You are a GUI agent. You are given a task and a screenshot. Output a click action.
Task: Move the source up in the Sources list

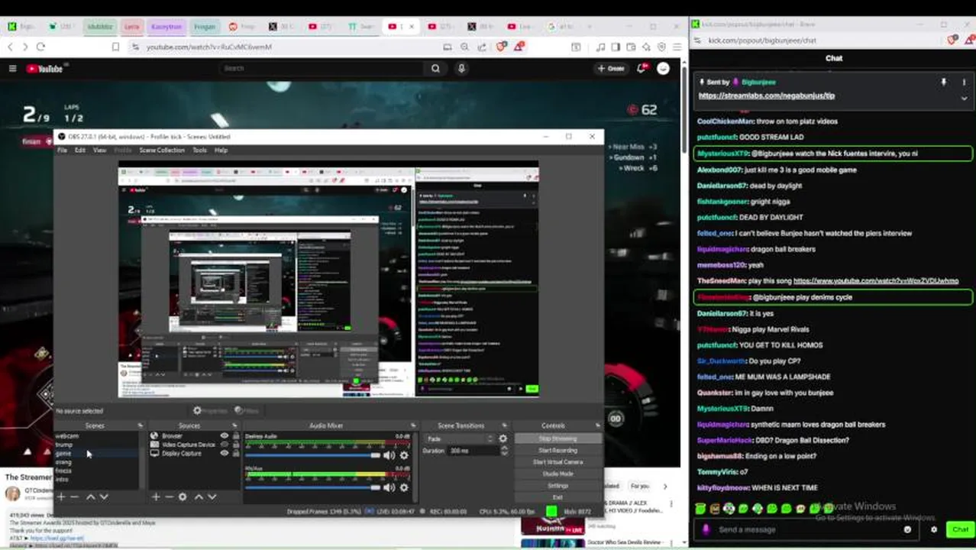(x=199, y=497)
